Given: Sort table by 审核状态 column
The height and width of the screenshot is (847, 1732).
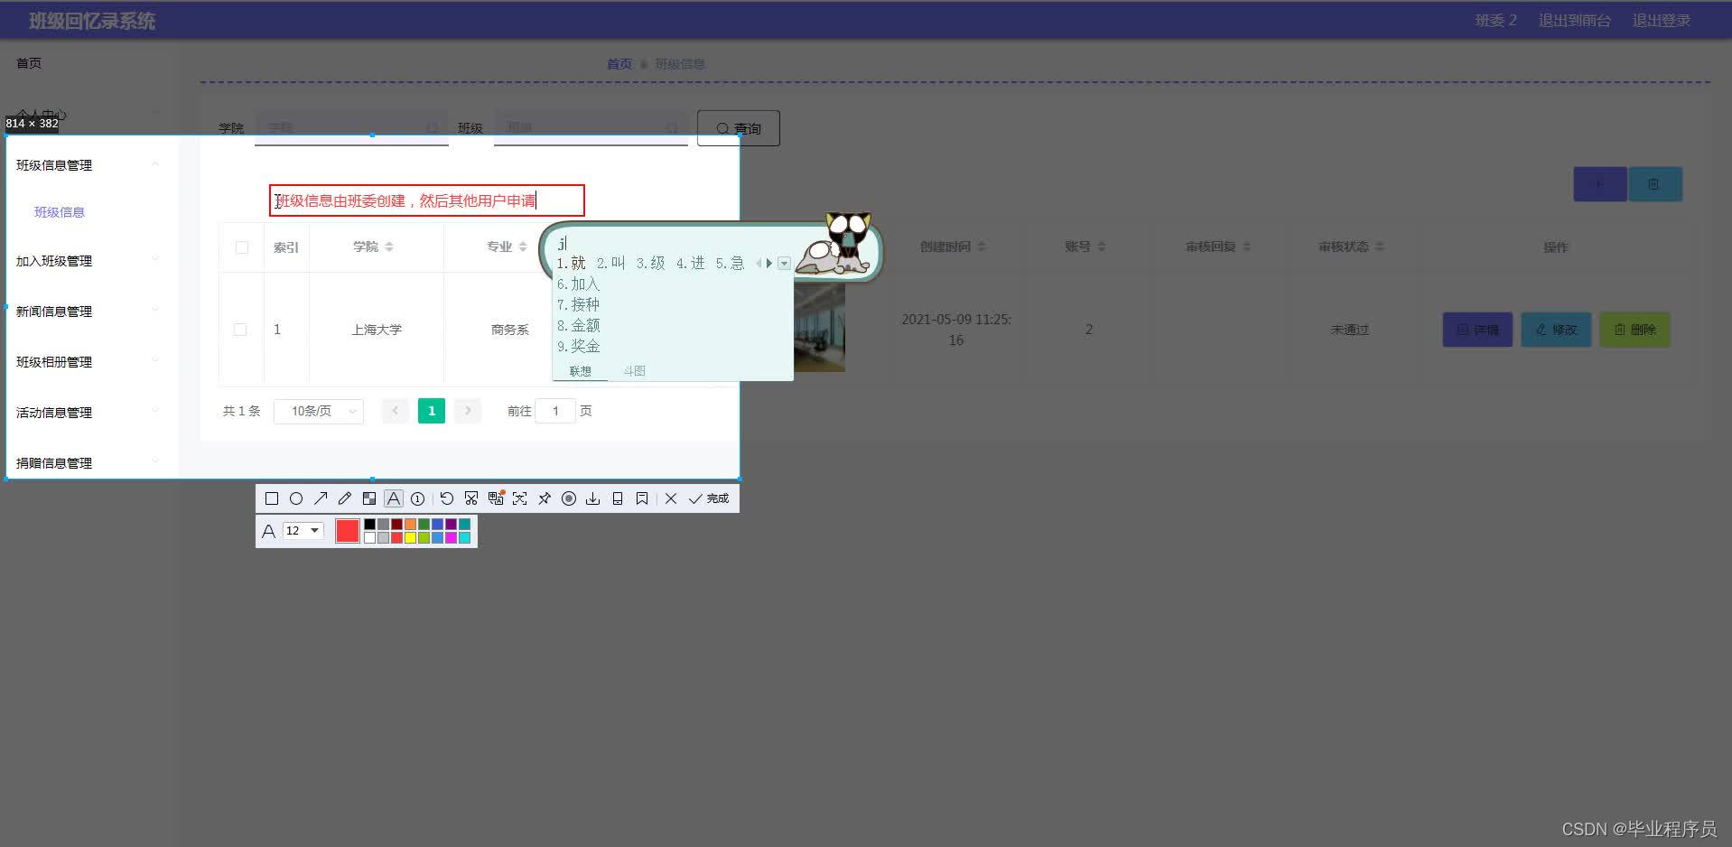Looking at the screenshot, I should coord(1380,247).
